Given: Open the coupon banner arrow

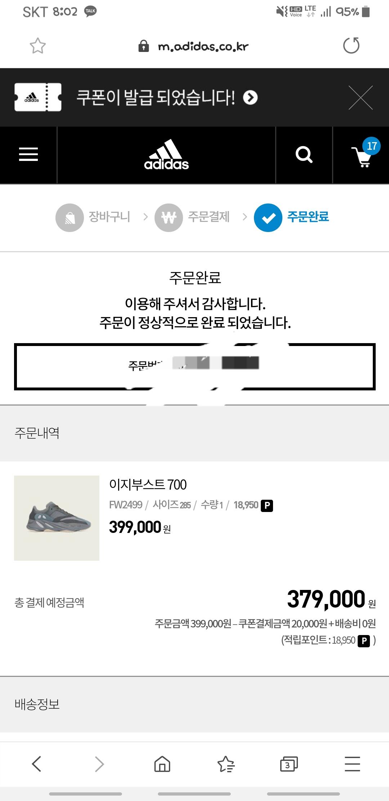Looking at the screenshot, I should [250, 97].
